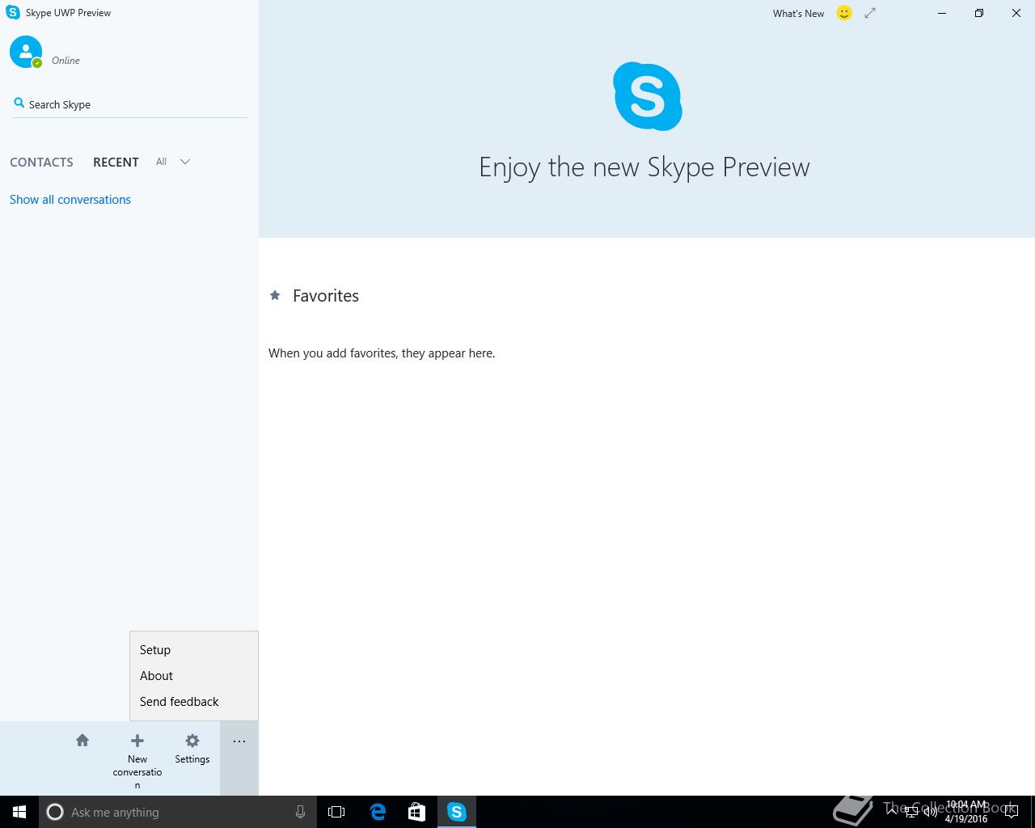Screen dimensions: 1035x828
Task: Click the large Skype logo
Action: coord(647,96)
